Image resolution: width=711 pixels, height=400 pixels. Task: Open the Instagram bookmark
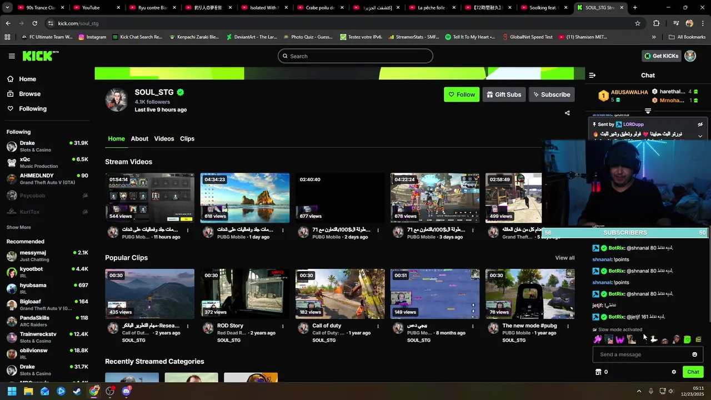coord(92,37)
